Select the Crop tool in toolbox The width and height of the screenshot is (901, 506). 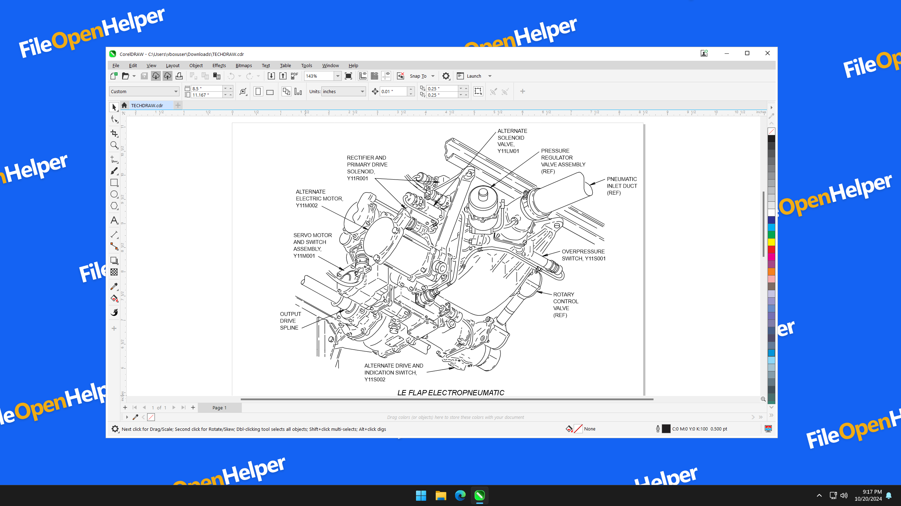pyautogui.click(x=114, y=133)
